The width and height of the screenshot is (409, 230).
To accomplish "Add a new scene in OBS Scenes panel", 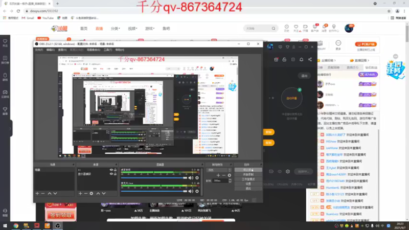I will (x=37, y=194).
